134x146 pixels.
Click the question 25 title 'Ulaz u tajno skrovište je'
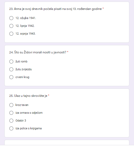28,96
